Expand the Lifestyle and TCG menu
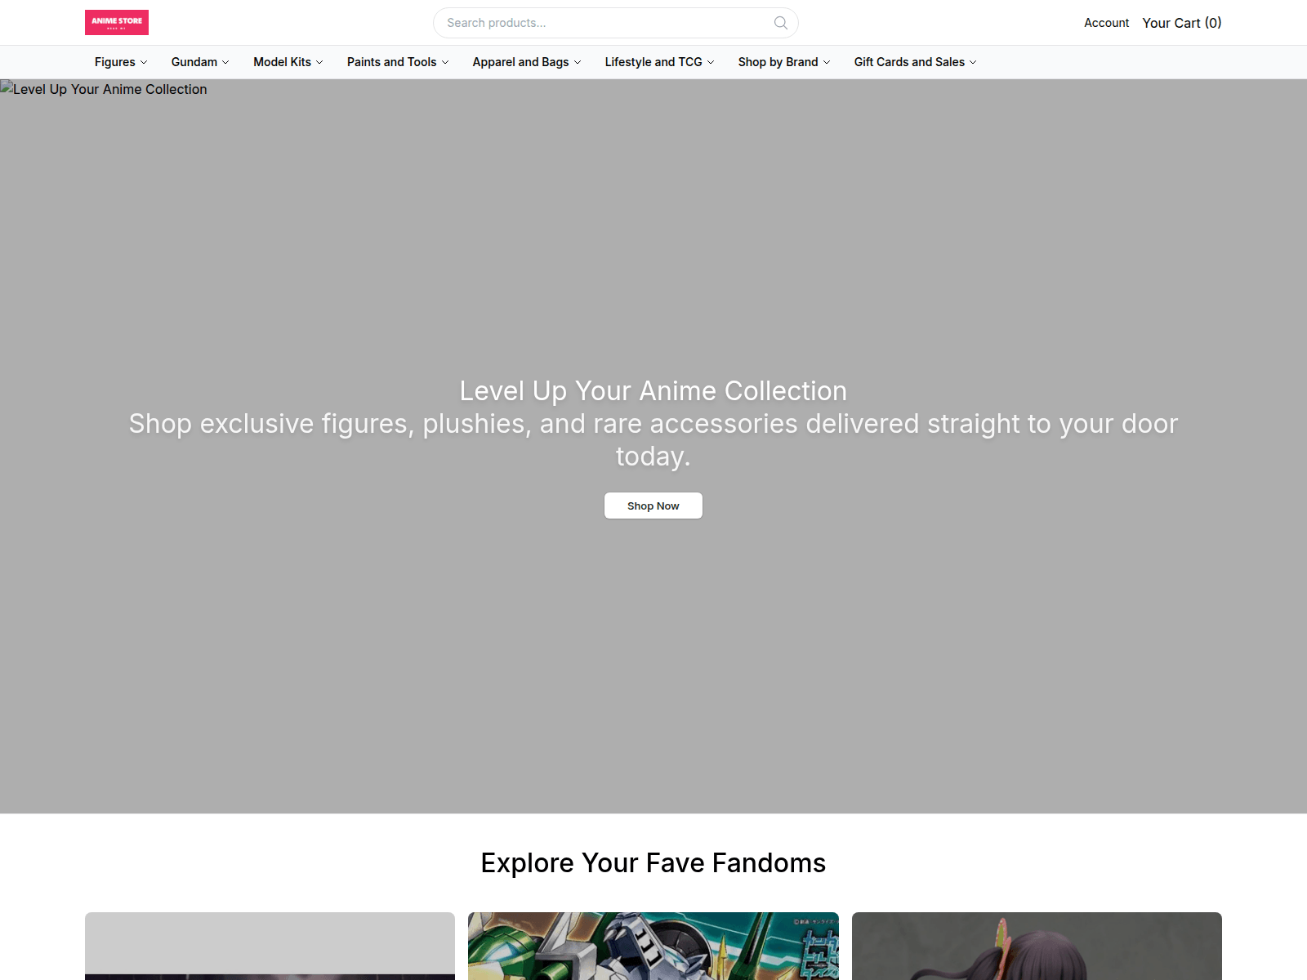Viewport: 1307px width, 980px height. 659,62
